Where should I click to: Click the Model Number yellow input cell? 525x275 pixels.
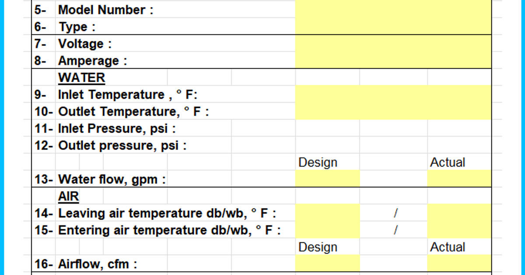click(393, 10)
